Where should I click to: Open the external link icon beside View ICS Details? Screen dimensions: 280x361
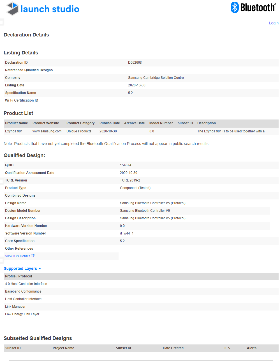[33, 256]
